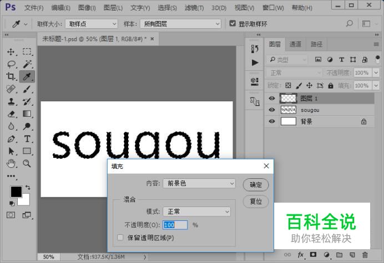Screen dimensions: 384x263
Task: Select the Move tool
Action: 11,52
